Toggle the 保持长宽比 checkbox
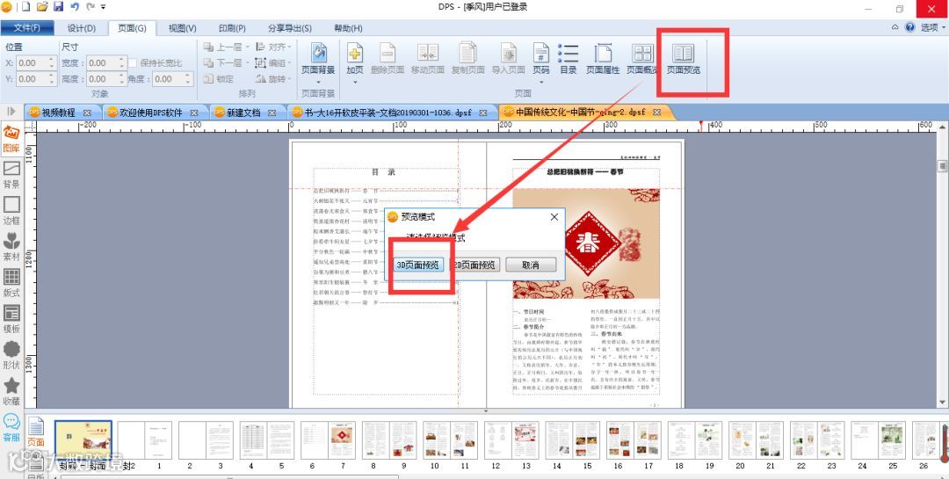The height and width of the screenshot is (479, 949). point(132,63)
